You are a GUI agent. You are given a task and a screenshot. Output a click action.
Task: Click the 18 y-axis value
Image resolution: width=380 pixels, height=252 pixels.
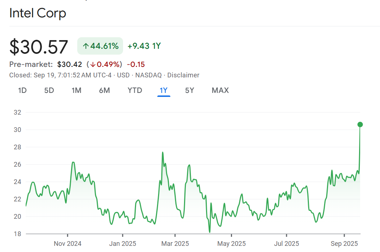17,234
